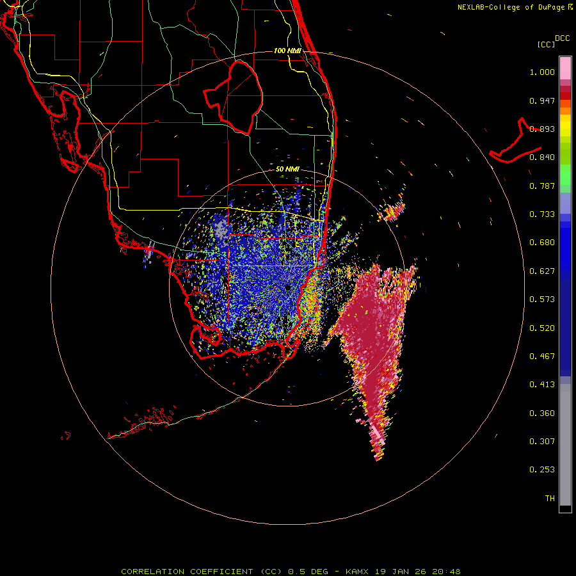
Task: Select the 0.893 scale value
Action: 542,129
